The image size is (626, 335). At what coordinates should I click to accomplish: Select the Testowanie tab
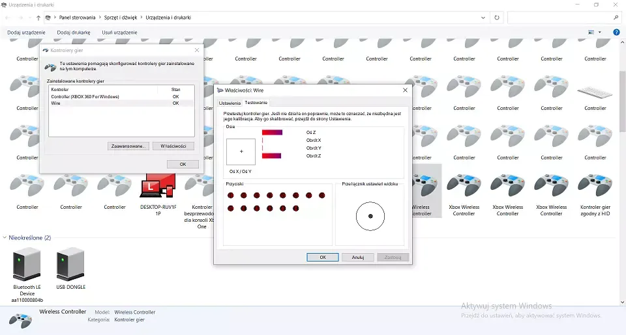coord(256,103)
